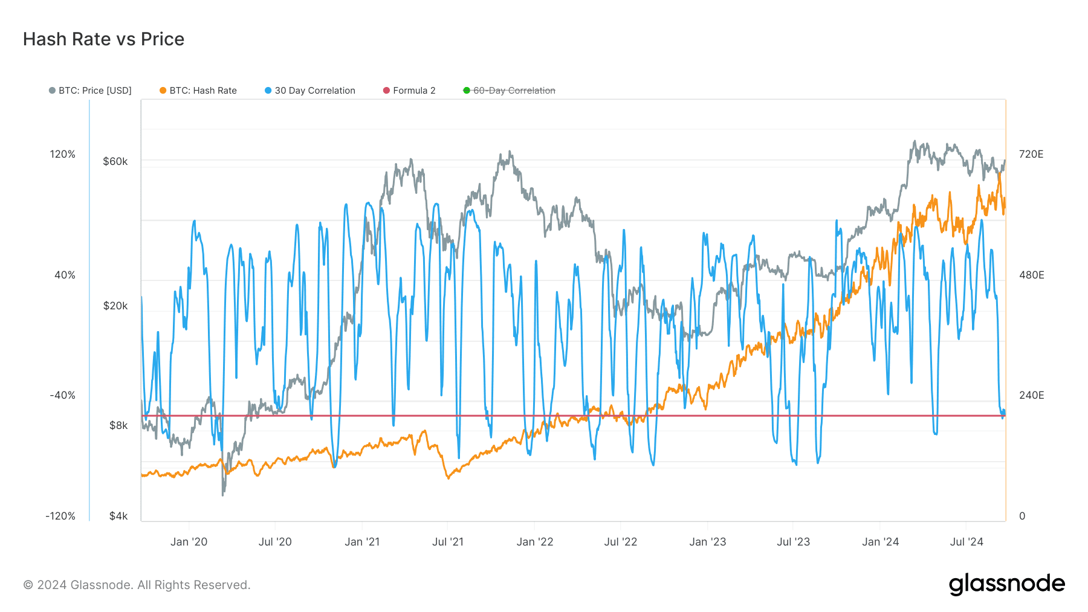Screen dimensions: 1088x612
Task: Click the green 60-Day Correlation dot
Action: [x=466, y=91]
